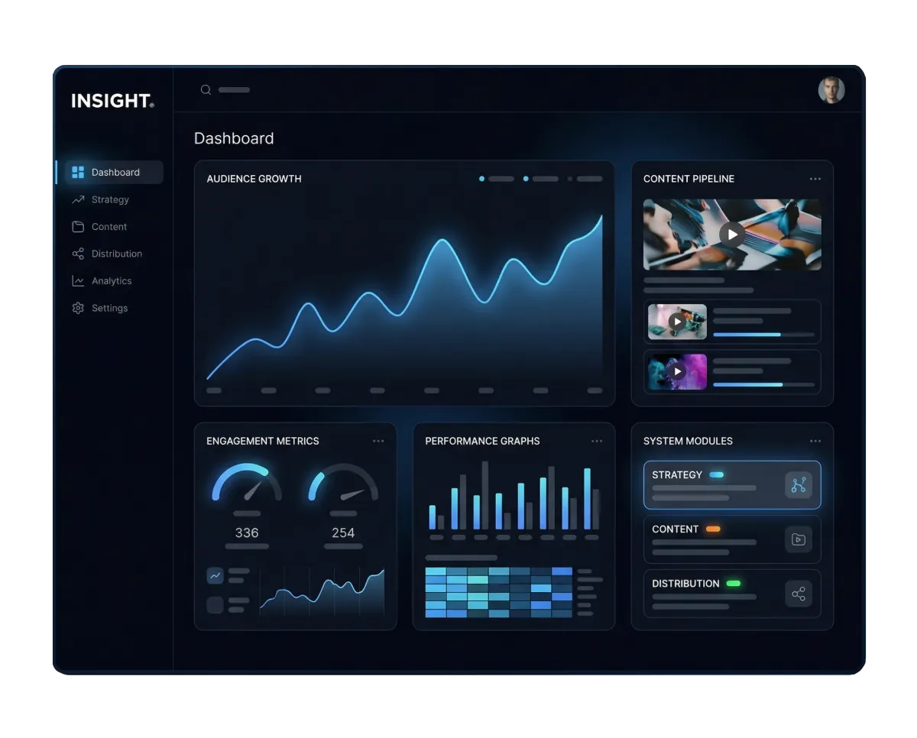Click the Analytics chart icon

pyautogui.click(x=78, y=281)
